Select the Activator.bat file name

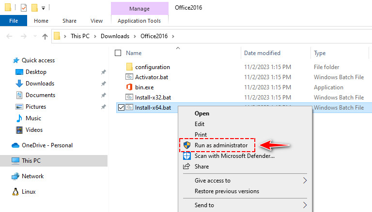click(x=152, y=77)
